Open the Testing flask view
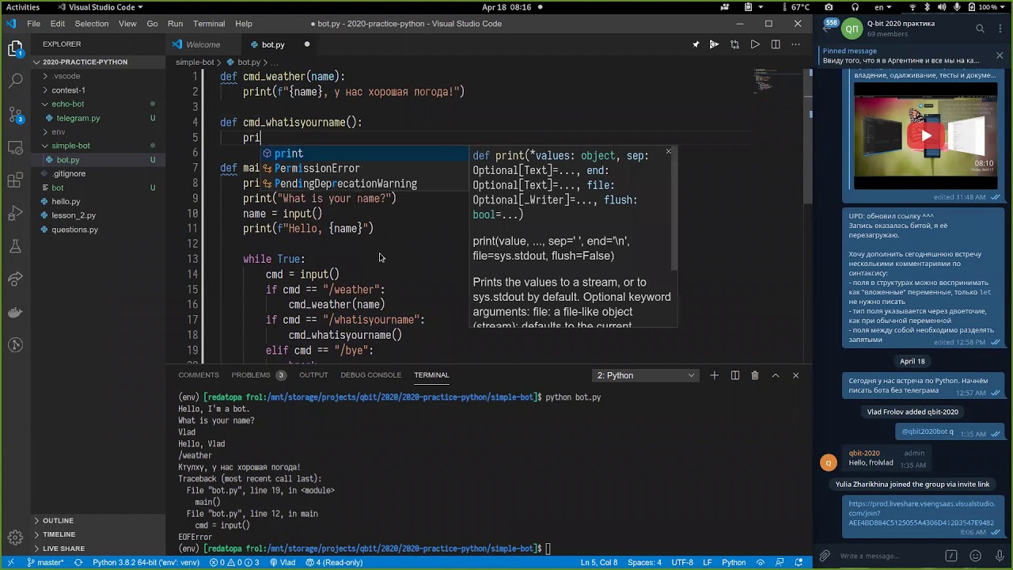The width and height of the screenshot is (1013, 570). [15, 246]
